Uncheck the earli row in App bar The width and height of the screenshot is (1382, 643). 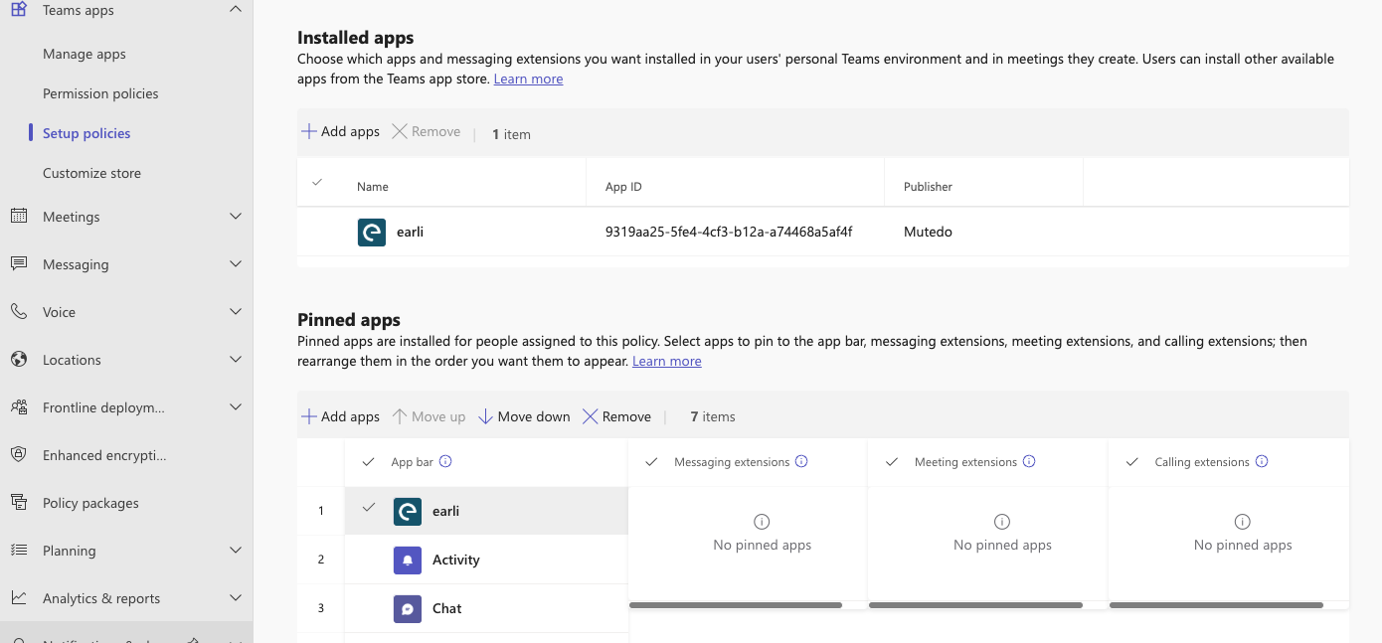[369, 508]
